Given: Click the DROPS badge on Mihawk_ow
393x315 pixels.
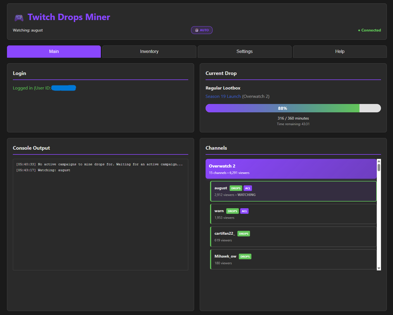Looking at the screenshot, I should coord(245,257).
